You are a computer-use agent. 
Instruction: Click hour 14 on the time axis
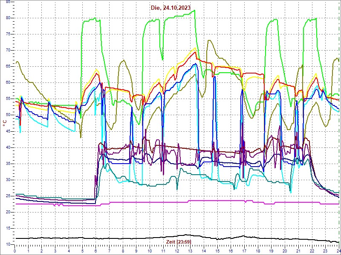204,251
